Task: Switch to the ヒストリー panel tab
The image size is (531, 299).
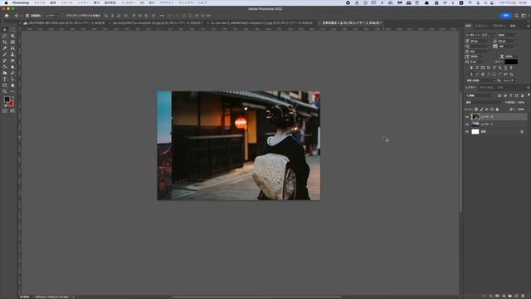Action: (x=481, y=26)
